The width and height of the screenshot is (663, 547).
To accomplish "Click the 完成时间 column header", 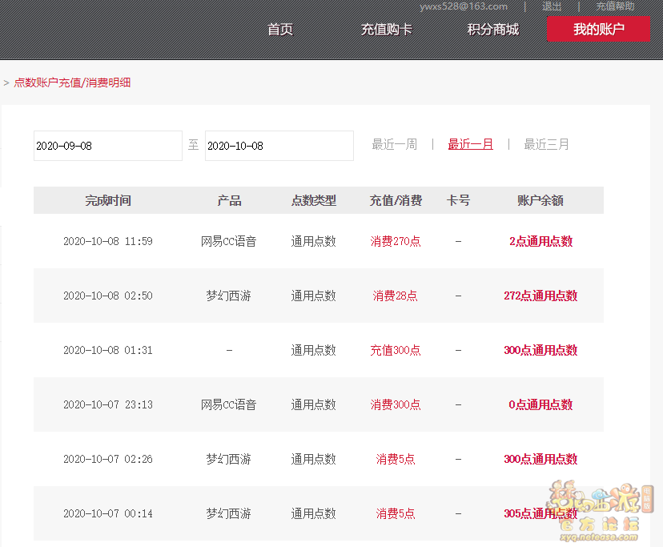I will pos(108,200).
